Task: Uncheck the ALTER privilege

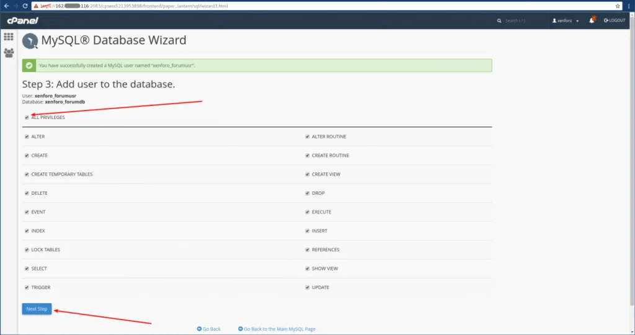Action: click(27, 136)
